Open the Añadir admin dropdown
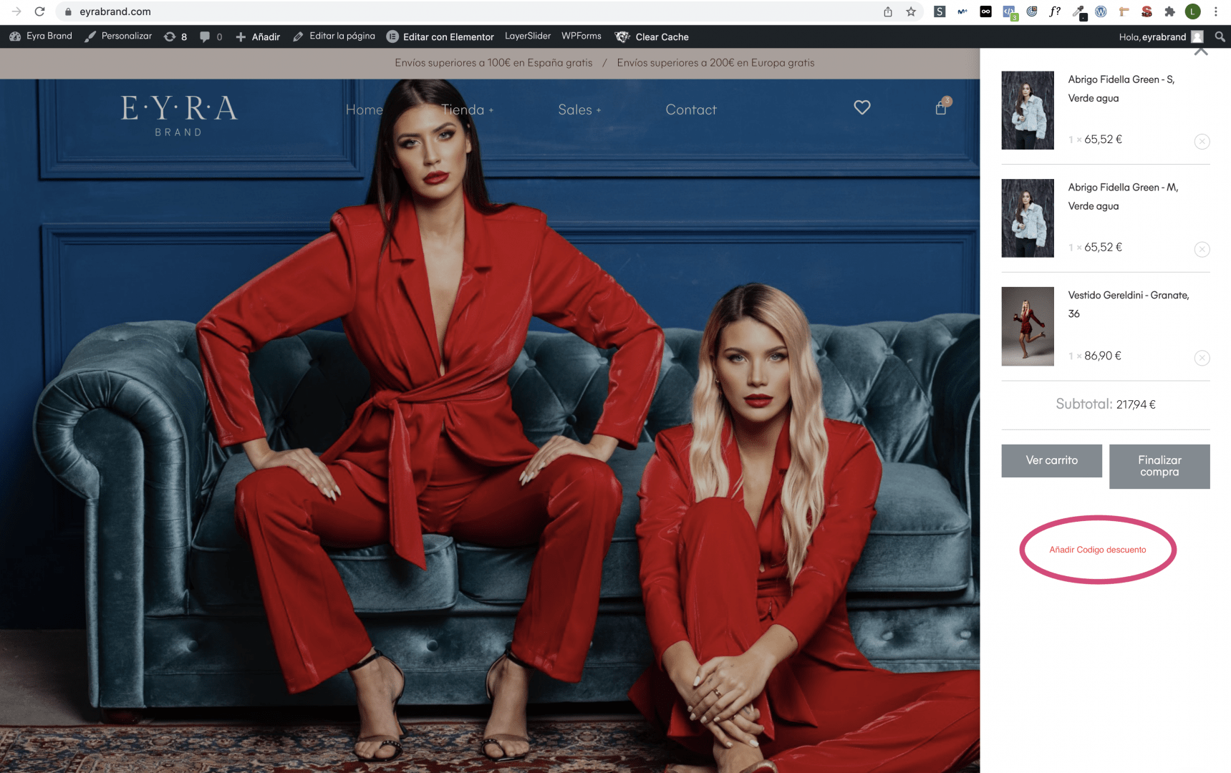This screenshot has width=1231, height=773. point(258,37)
